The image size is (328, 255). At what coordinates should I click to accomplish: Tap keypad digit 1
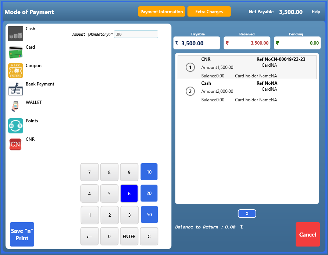coord(90,215)
